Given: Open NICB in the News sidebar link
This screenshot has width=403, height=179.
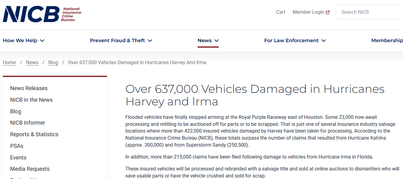Looking at the screenshot, I should (x=31, y=100).
